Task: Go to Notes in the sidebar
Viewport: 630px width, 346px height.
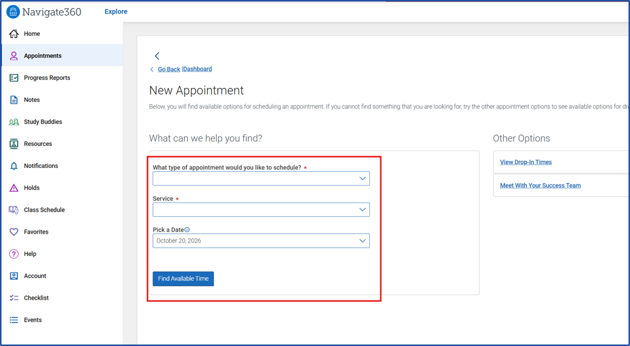Action: coord(62,100)
